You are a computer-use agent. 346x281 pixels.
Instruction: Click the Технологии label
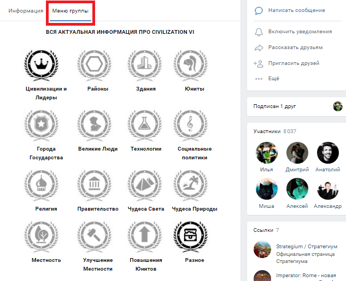coord(146,149)
